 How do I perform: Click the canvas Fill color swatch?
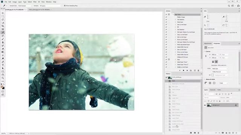[x=212, y=75]
